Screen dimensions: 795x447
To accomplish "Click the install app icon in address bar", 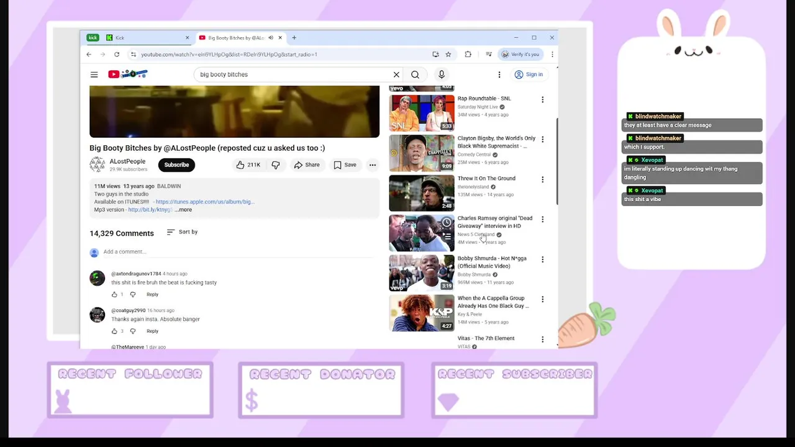I will point(435,55).
